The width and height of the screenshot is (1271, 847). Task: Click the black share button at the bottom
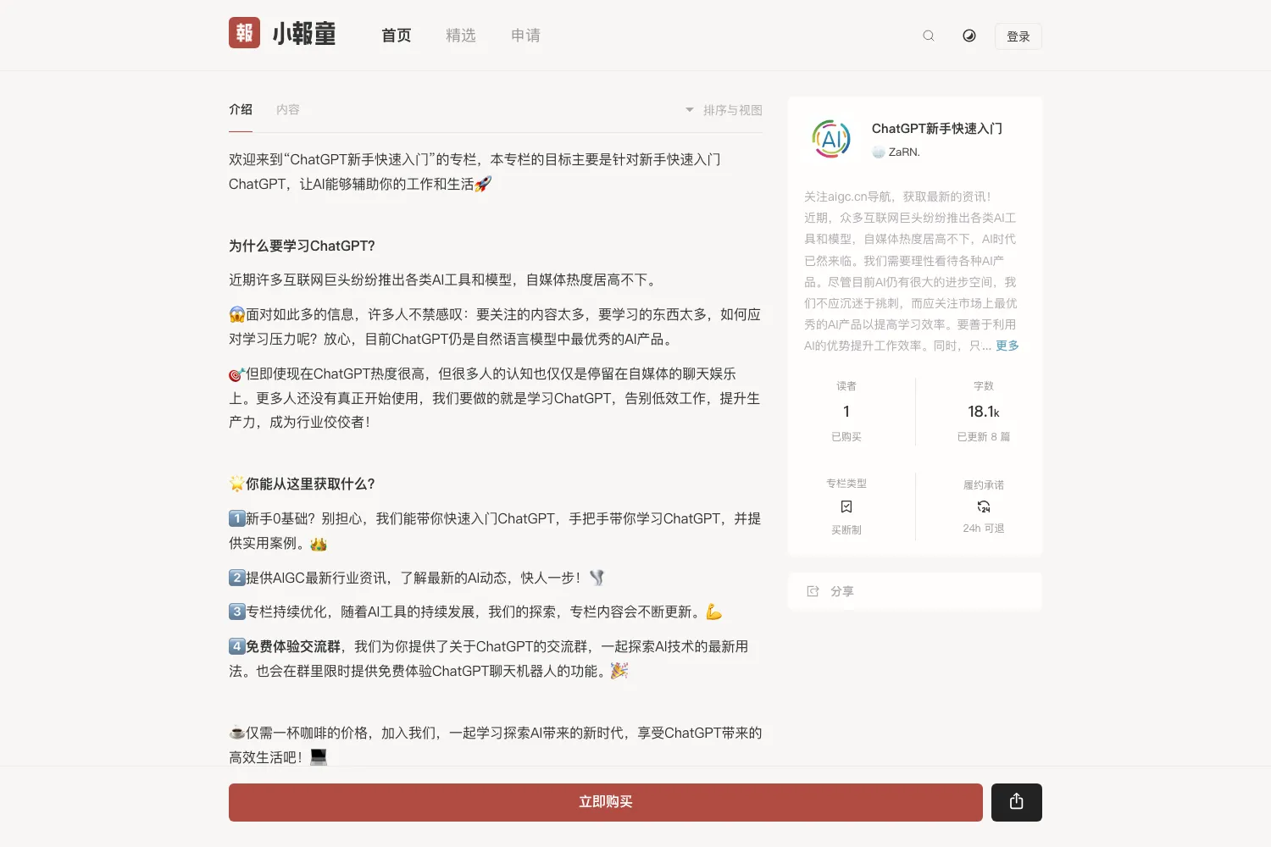pyautogui.click(x=1017, y=802)
